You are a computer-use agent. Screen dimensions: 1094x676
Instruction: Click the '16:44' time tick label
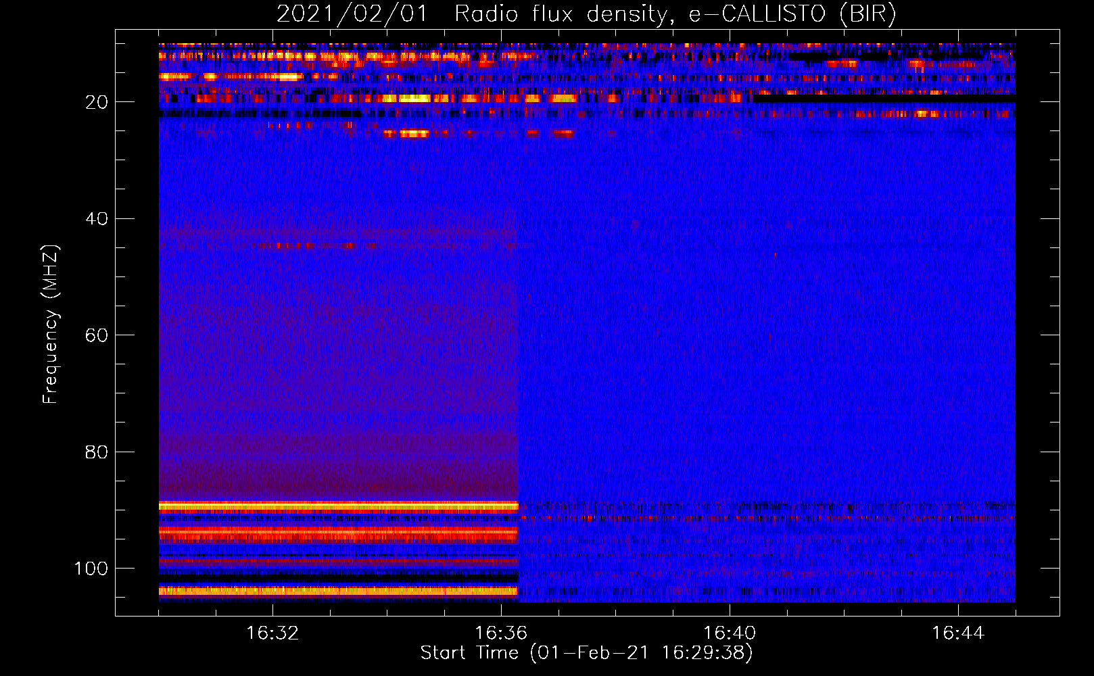tap(958, 633)
